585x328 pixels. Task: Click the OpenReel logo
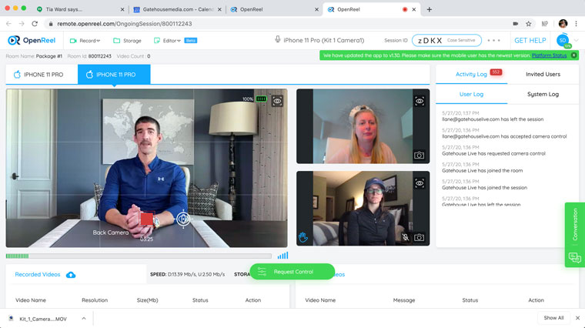pos(32,40)
